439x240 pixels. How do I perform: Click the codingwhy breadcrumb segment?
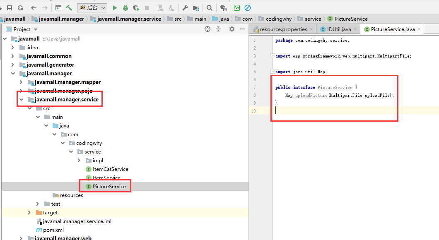[x=279, y=19]
